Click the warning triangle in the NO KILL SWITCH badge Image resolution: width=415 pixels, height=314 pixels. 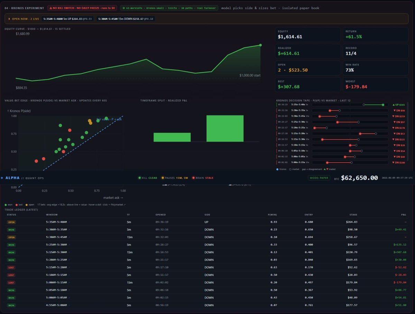tap(50, 8)
